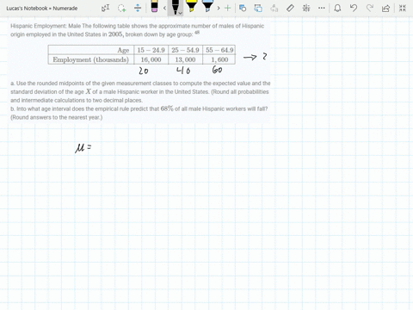
Task: Open the more options ellipsis menu
Action: pos(322,8)
